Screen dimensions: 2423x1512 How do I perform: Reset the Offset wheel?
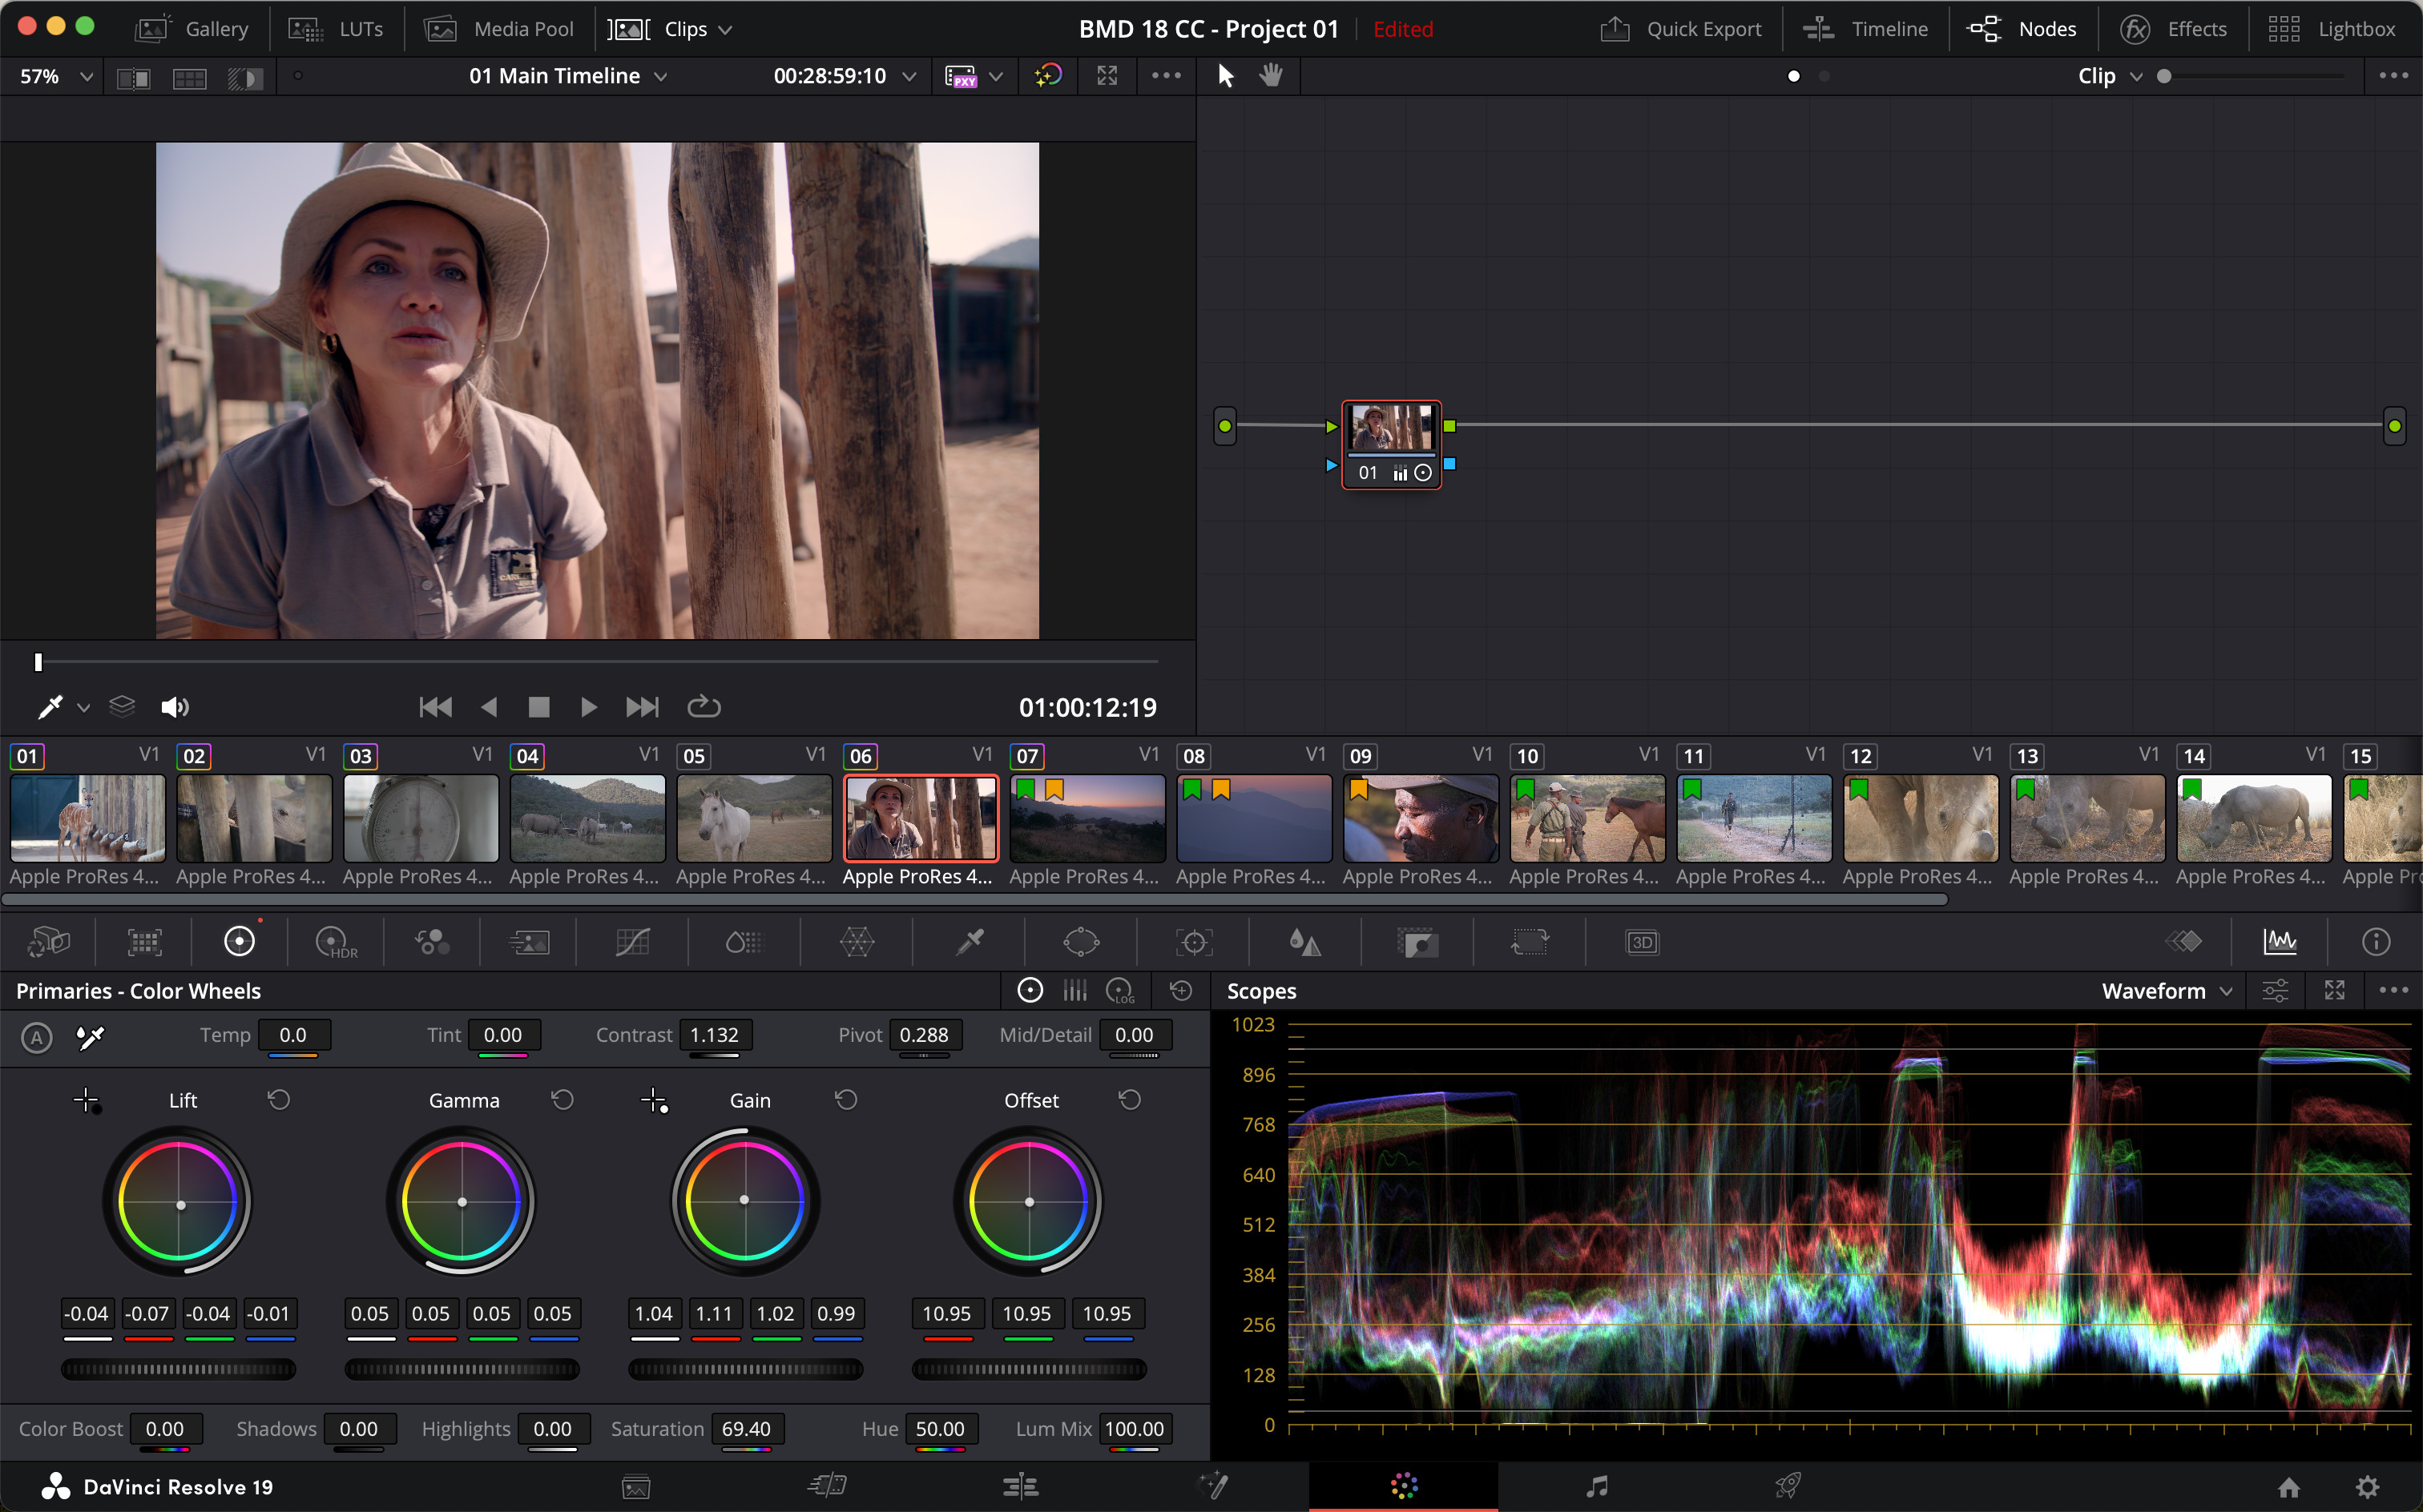coord(1130,1100)
